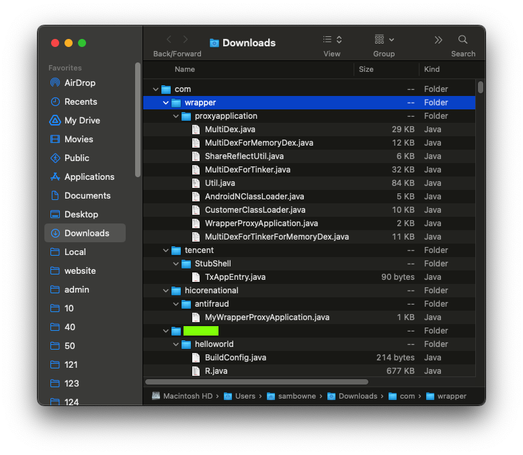Select MyWrapperProxyApplication.java file
523x455 pixels.
click(x=309, y=317)
